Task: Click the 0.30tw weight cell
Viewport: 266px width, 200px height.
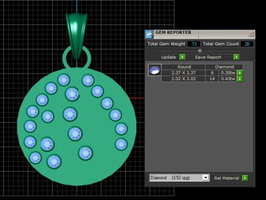Action: click(x=228, y=73)
